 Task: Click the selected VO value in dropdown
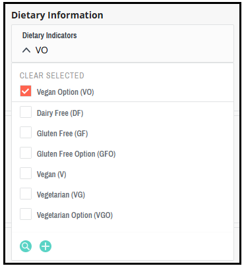click(x=42, y=50)
